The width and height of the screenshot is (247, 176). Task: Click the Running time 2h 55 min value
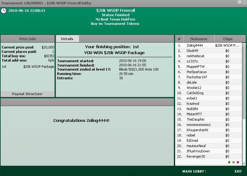coord(126,74)
